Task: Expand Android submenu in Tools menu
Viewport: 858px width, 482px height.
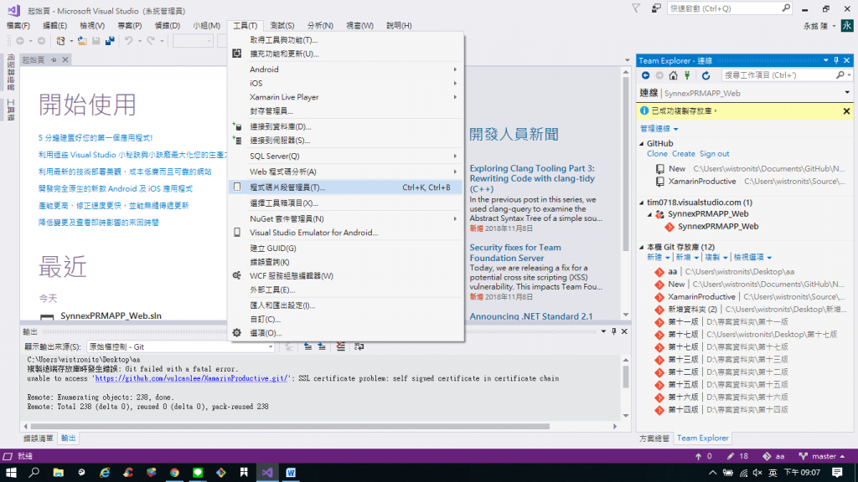Action: coord(346,69)
